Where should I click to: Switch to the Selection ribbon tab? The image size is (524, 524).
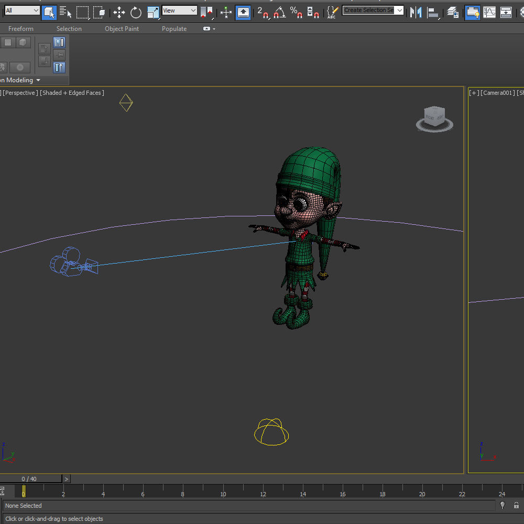69,29
